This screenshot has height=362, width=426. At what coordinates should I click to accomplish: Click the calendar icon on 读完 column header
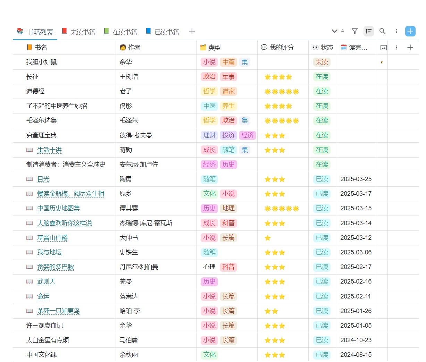coord(344,47)
